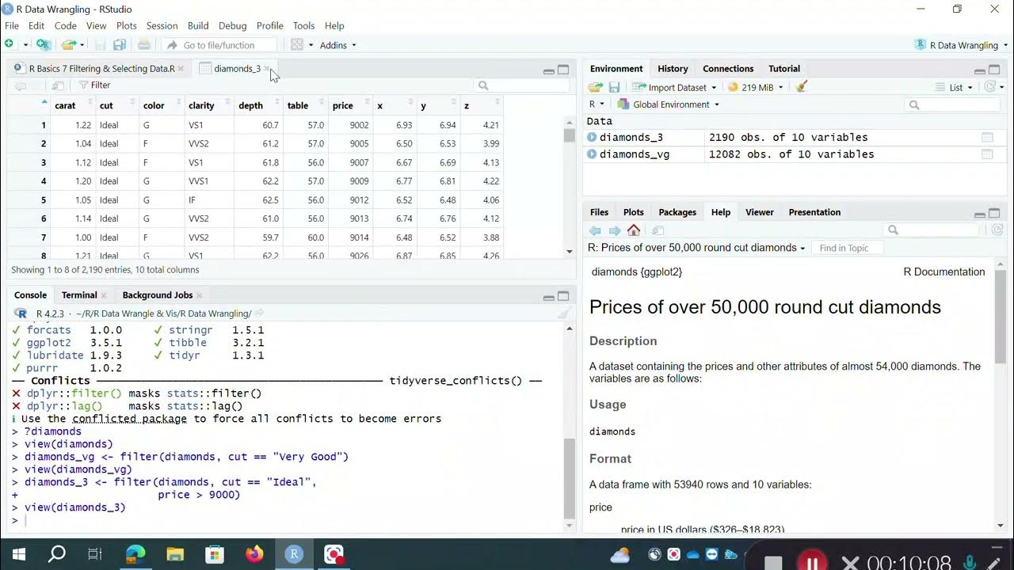This screenshot has width=1014, height=570.
Task: Click the refresh environment icon
Action: point(990,87)
